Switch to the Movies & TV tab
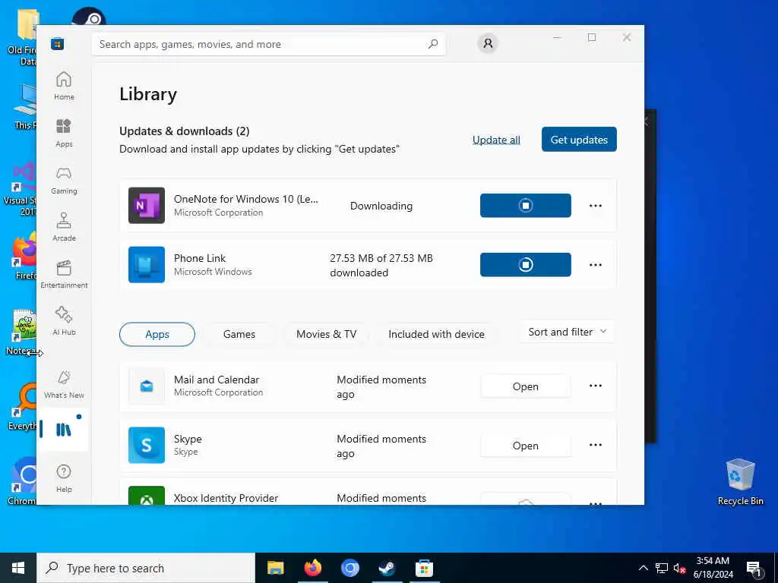778x583 pixels. tap(326, 334)
